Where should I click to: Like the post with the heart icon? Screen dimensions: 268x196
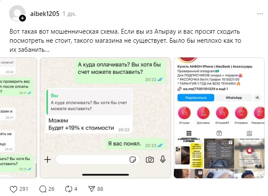pyautogui.click(x=13, y=189)
